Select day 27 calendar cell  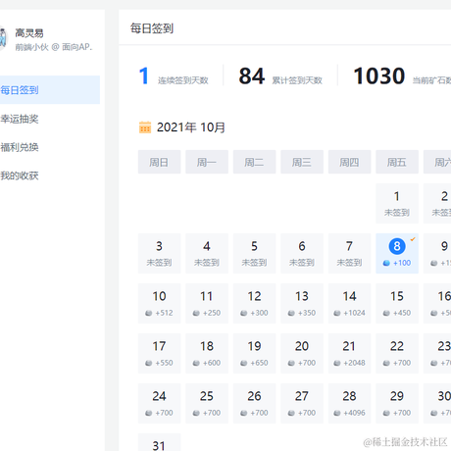[x=302, y=403]
